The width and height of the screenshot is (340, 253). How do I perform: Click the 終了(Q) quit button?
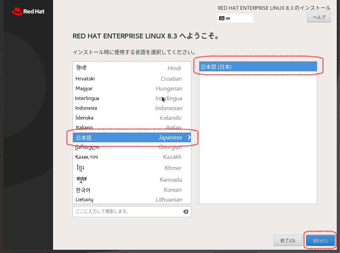point(288,240)
